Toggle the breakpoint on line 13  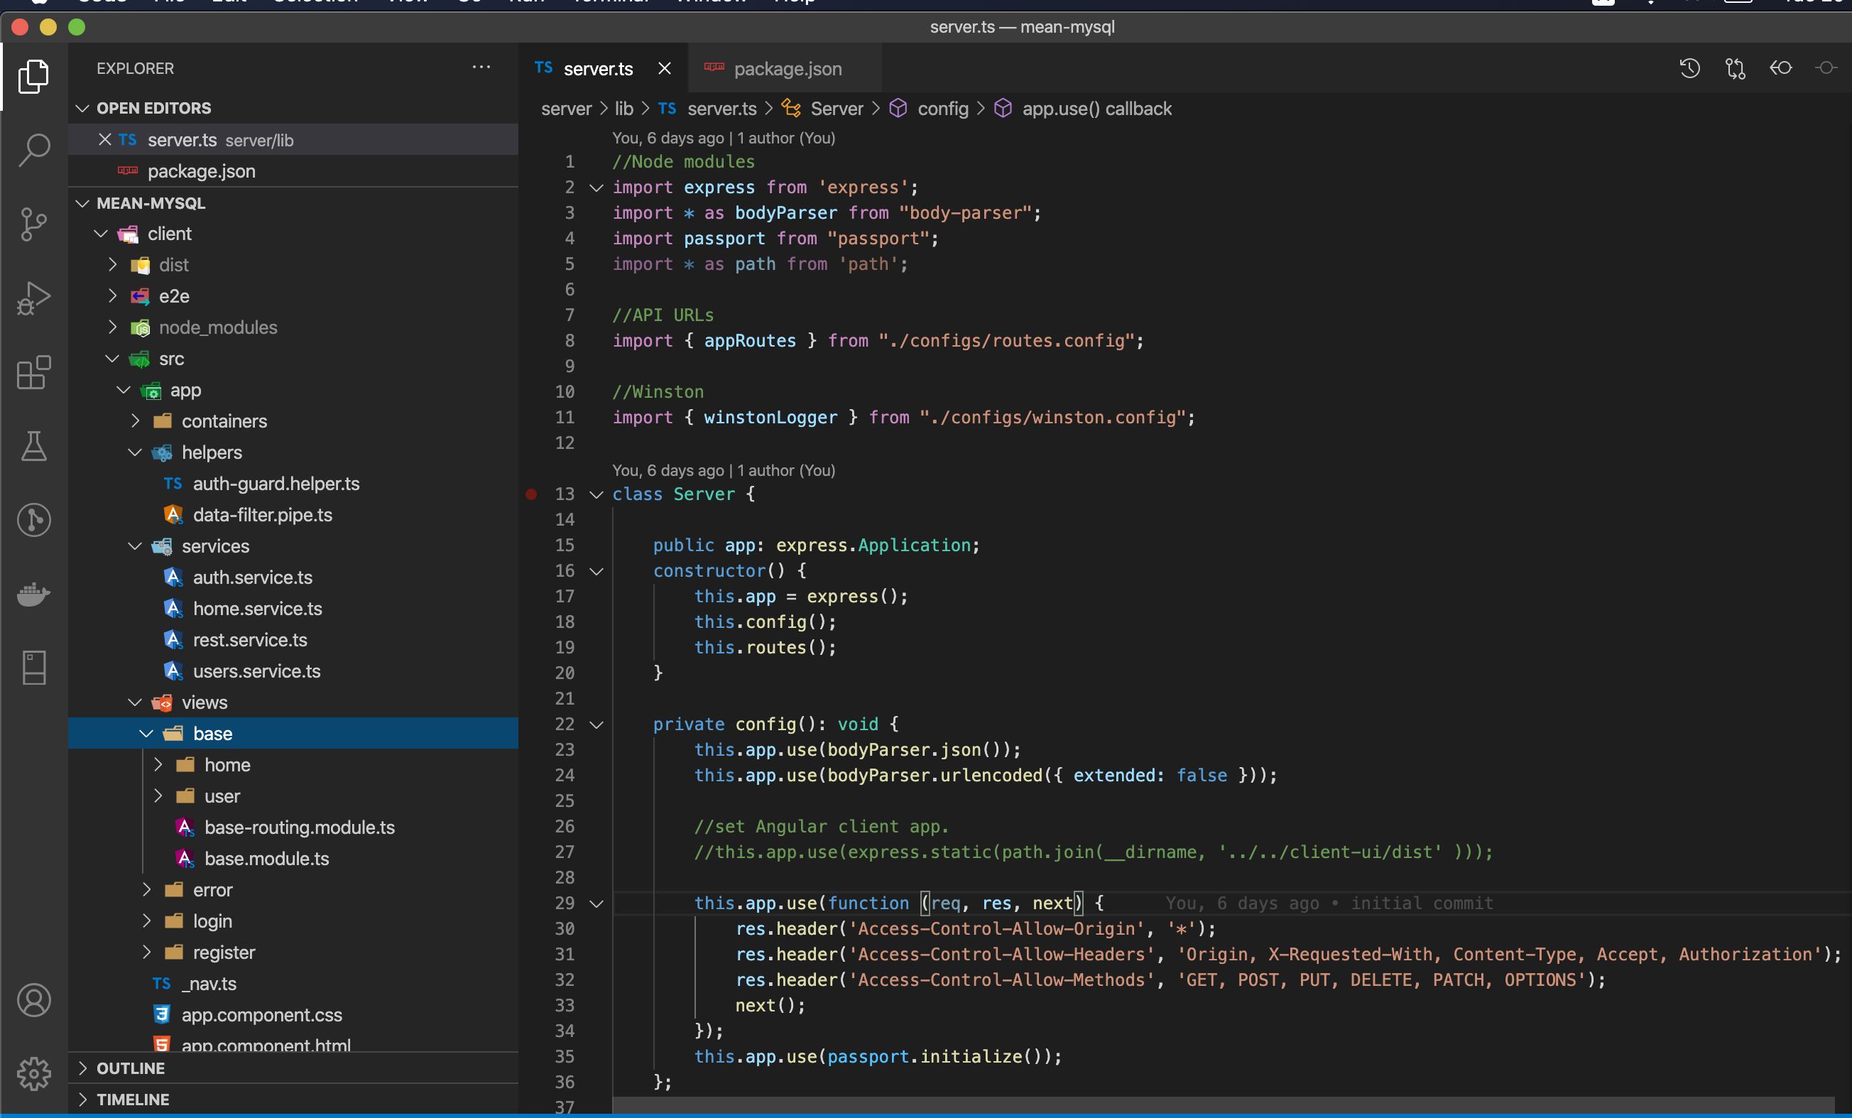(531, 494)
